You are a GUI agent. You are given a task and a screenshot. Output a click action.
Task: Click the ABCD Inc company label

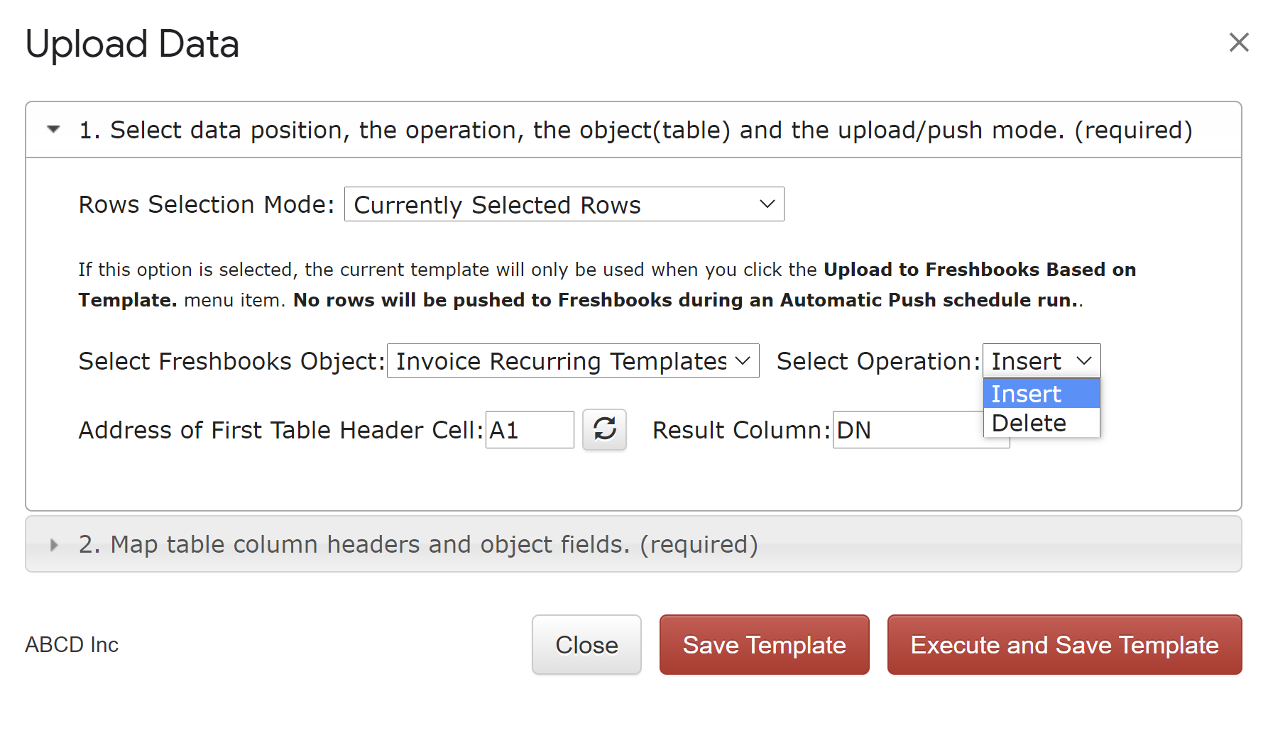72,644
